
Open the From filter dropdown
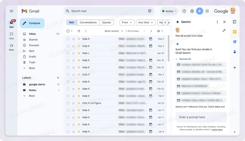click(127, 22)
